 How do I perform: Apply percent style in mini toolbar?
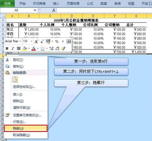[x=57, y=42]
